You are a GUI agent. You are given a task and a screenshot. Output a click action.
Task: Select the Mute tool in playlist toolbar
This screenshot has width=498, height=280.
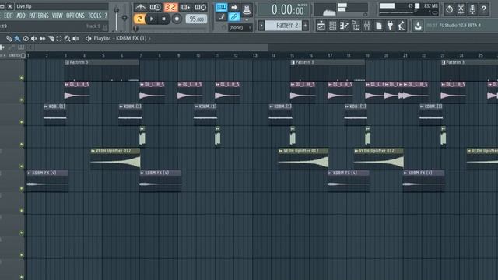pos(34,38)
